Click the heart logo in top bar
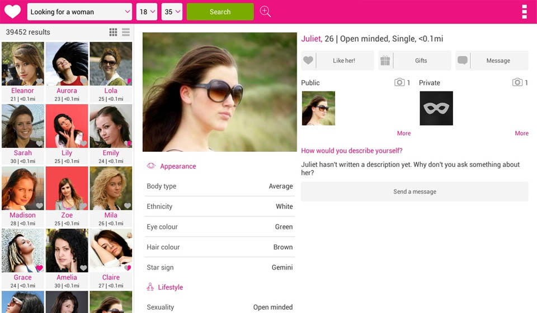Screen dimensions: 537x313 (x=12, y=12)
